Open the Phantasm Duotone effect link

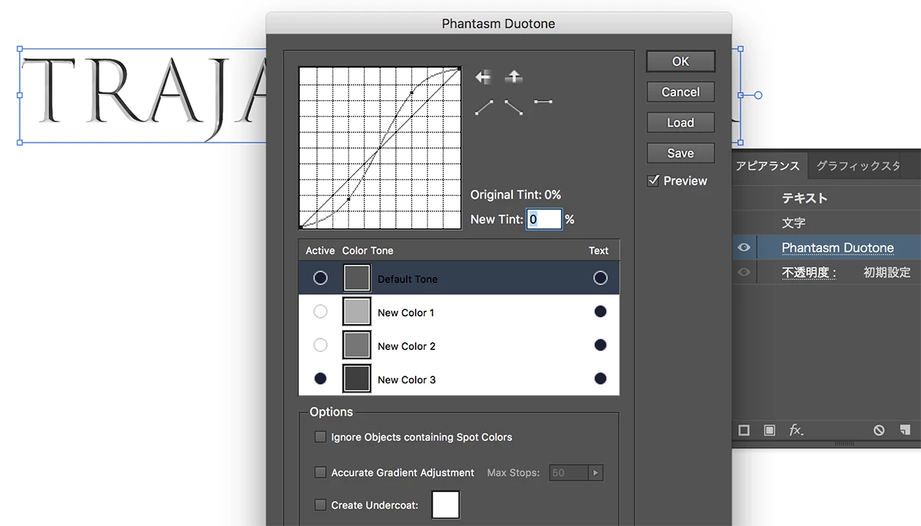pyautogui.click(x=838, y=247)
